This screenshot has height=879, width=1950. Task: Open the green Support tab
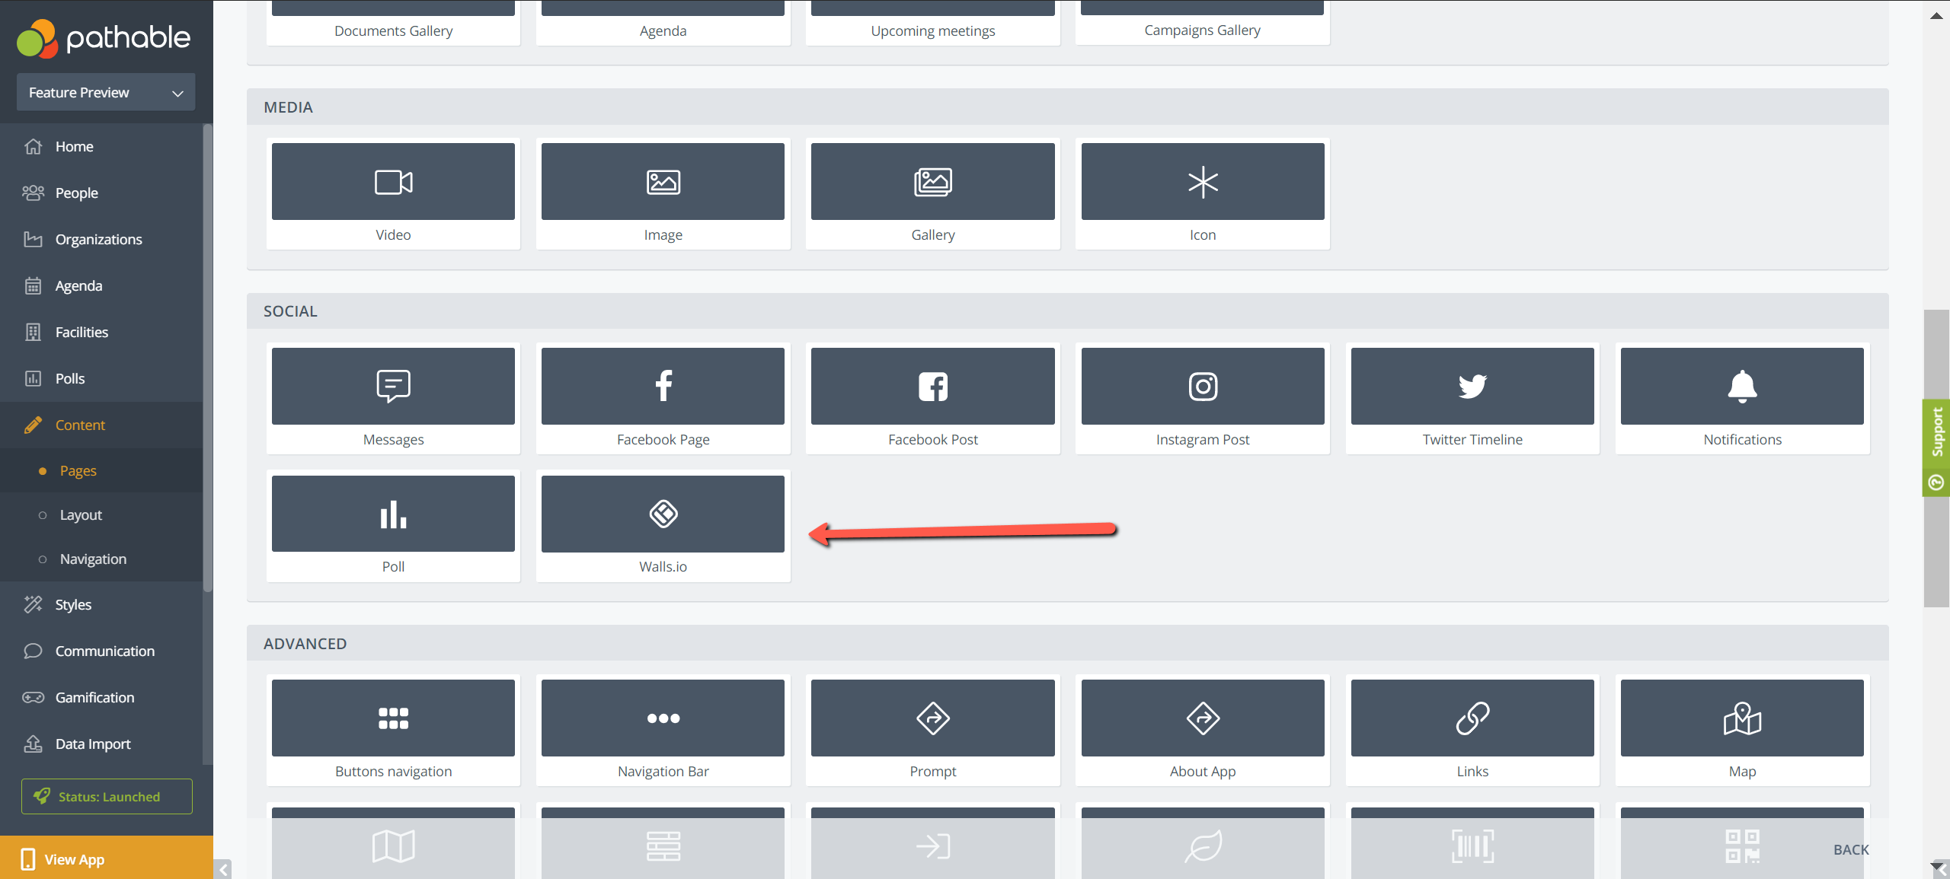coord(1936,448)
